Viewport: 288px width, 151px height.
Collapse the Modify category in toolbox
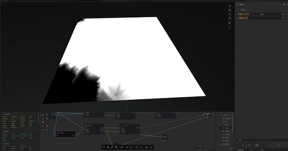[x=3, y=144]
